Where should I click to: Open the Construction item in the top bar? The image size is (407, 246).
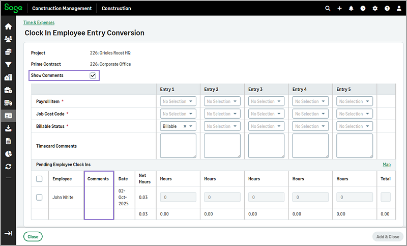(117, 8)
